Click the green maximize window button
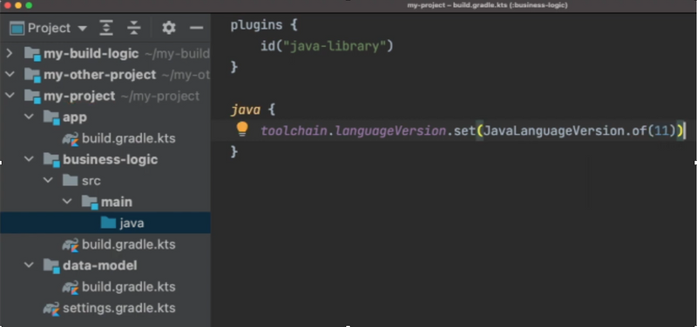 pyautogui.click(x=29, y=5)
